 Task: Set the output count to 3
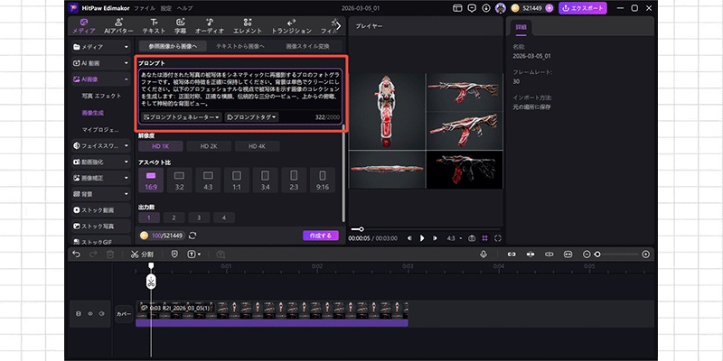pos(198,218)
